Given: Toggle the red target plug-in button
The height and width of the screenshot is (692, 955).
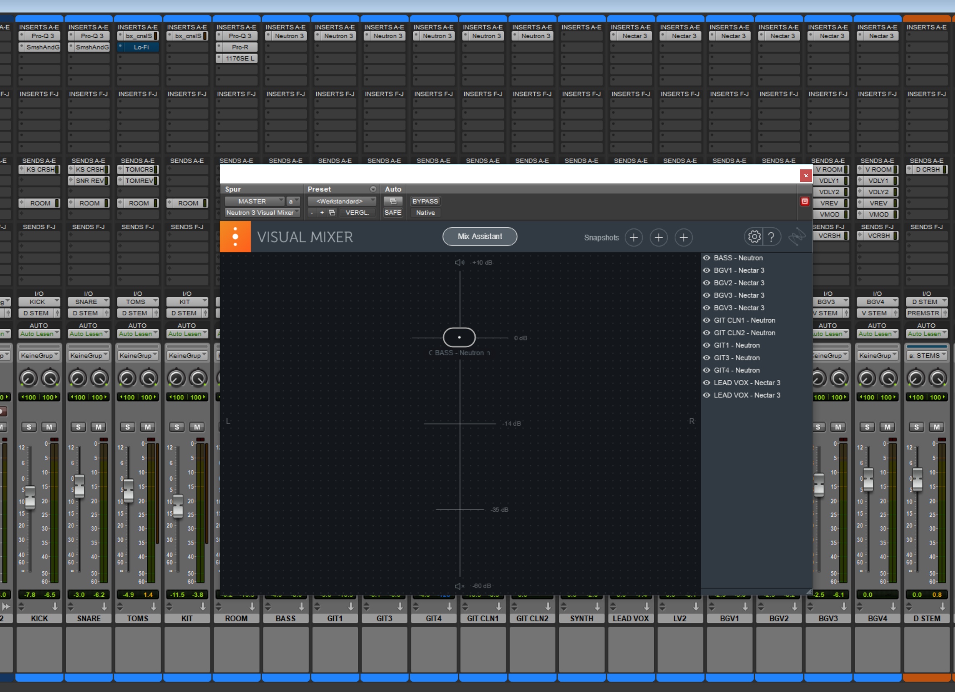Looking at the screenshot, I should 804,201.
